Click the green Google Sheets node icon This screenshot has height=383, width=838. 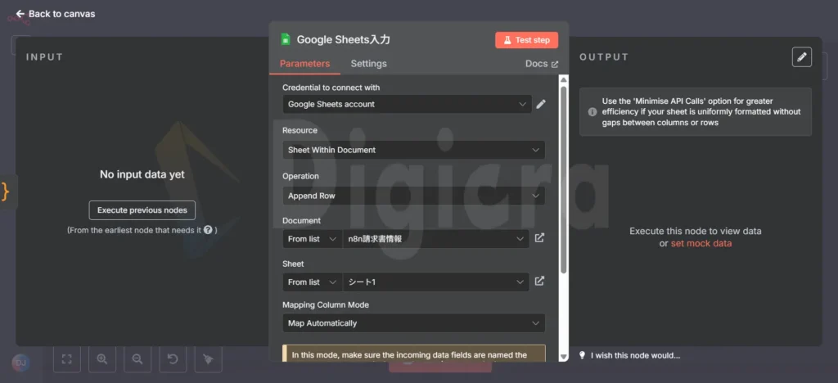[286, 39]
